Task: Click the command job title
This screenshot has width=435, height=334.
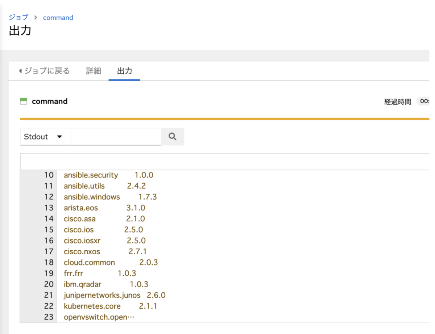Action: pos(50,101)
